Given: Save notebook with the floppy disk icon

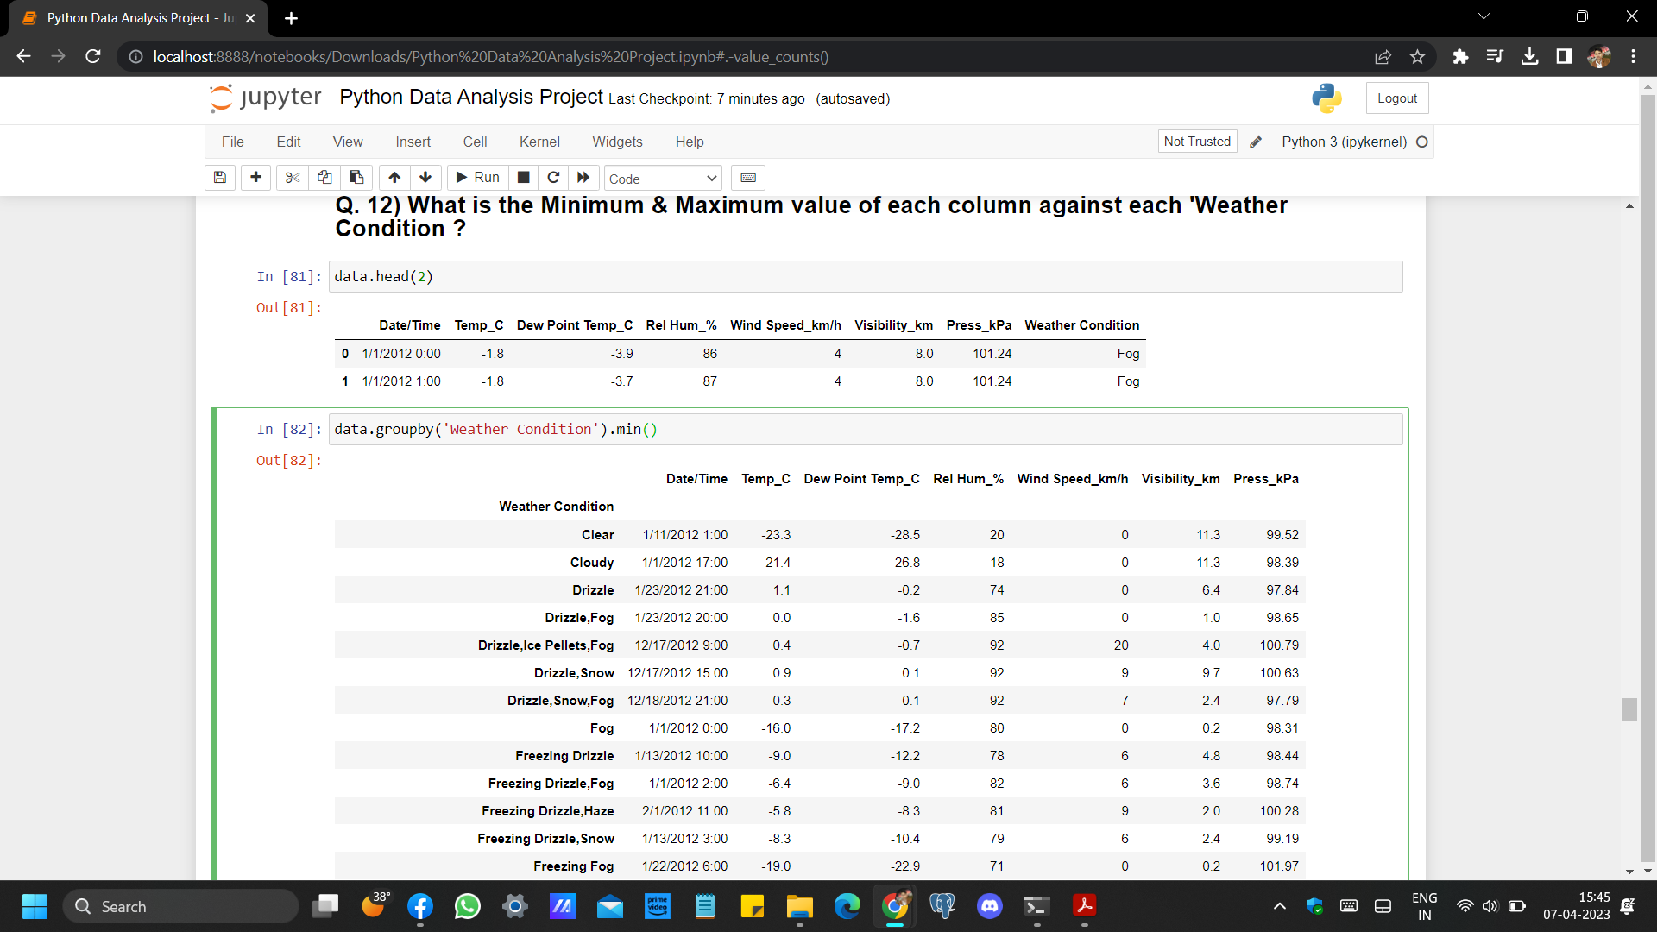Looking at the screenshot, I should coord(220,178).
